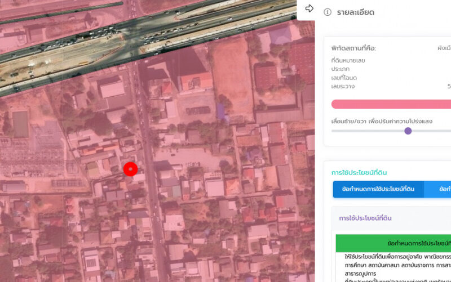Click the info icon beside รายละเอียด
The image size is (451, 282).
point(327,12)
